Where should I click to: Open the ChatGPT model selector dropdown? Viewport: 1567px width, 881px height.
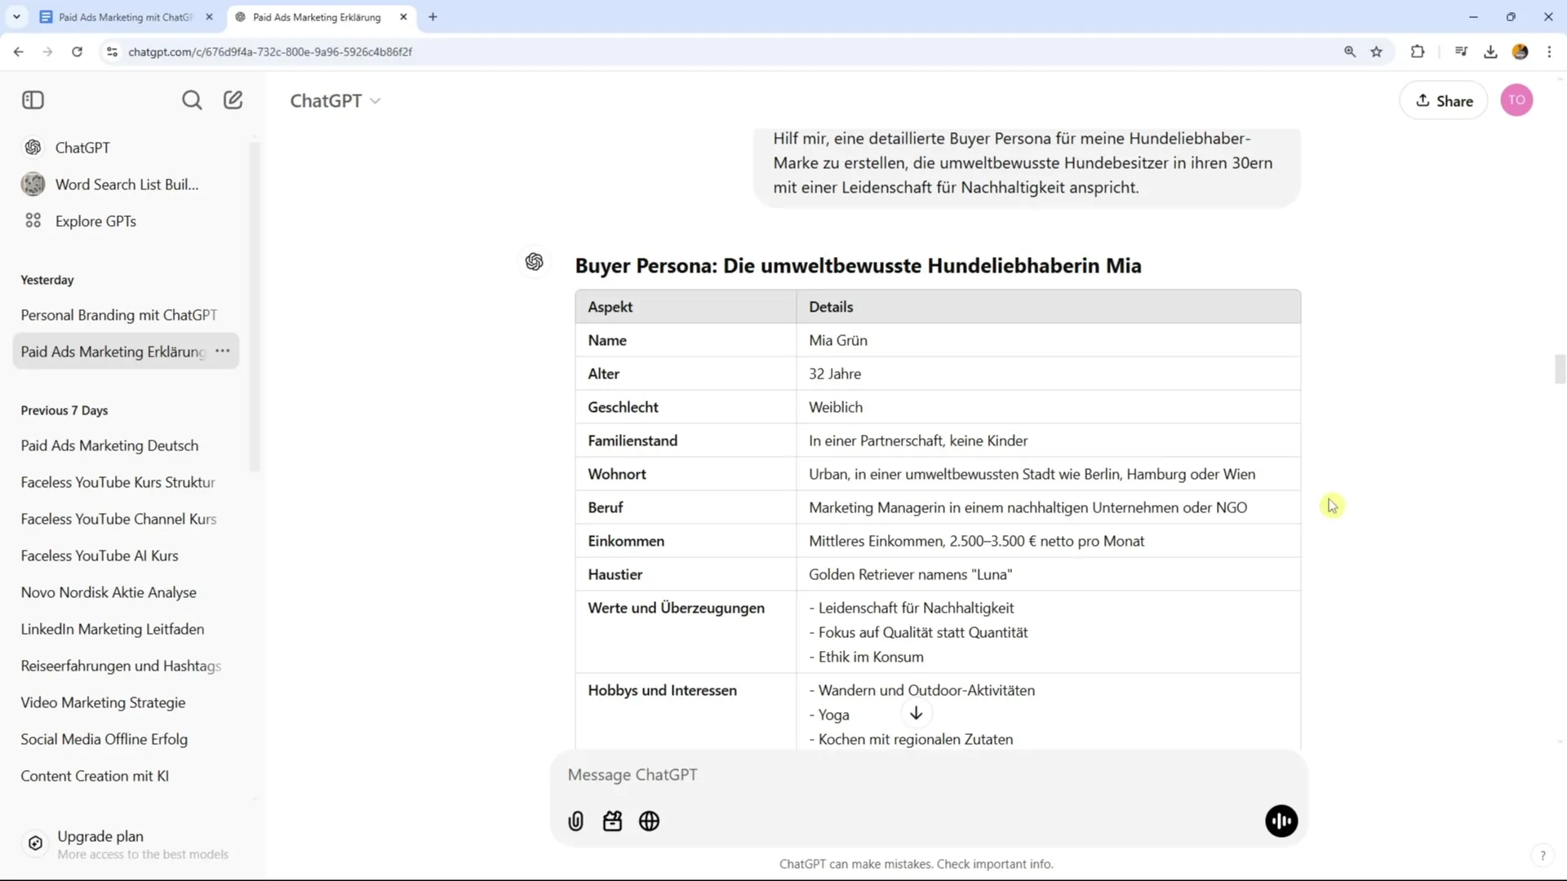pos(335,100)
